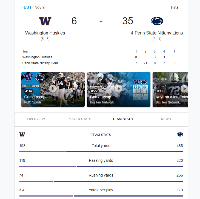Click the Rushing yards comparison bar
Image resolution: width=200 pixels, height=199 pixels.
tap(101, 181)
